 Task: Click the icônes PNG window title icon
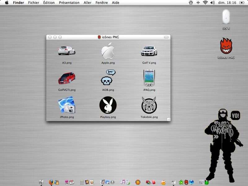(x=99, y=37)
